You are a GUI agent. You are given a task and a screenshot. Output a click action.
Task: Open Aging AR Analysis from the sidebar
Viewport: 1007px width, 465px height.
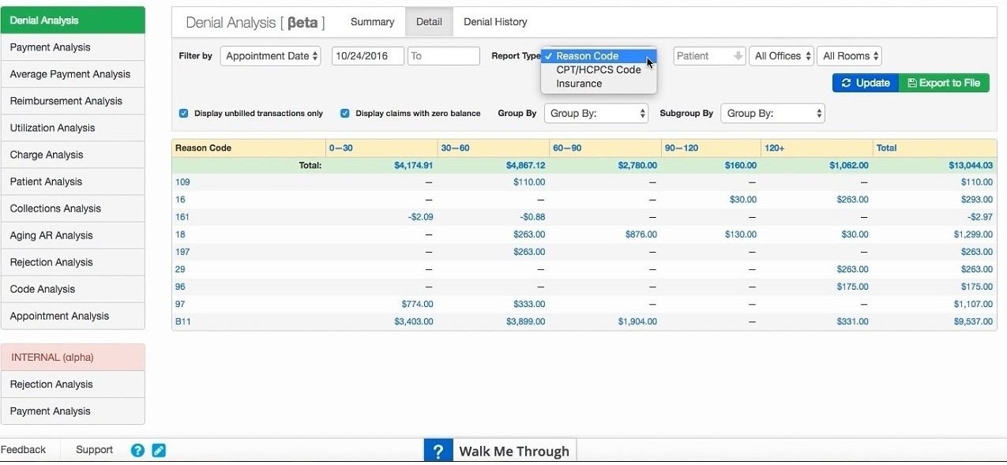tap(51, 234)
